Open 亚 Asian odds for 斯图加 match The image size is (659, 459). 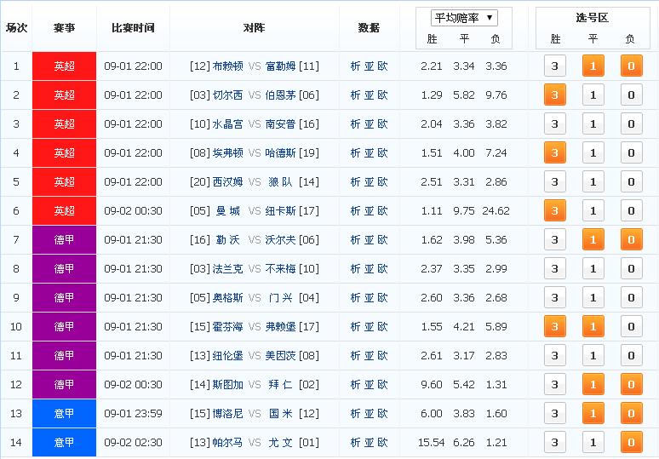coord(369,385)
